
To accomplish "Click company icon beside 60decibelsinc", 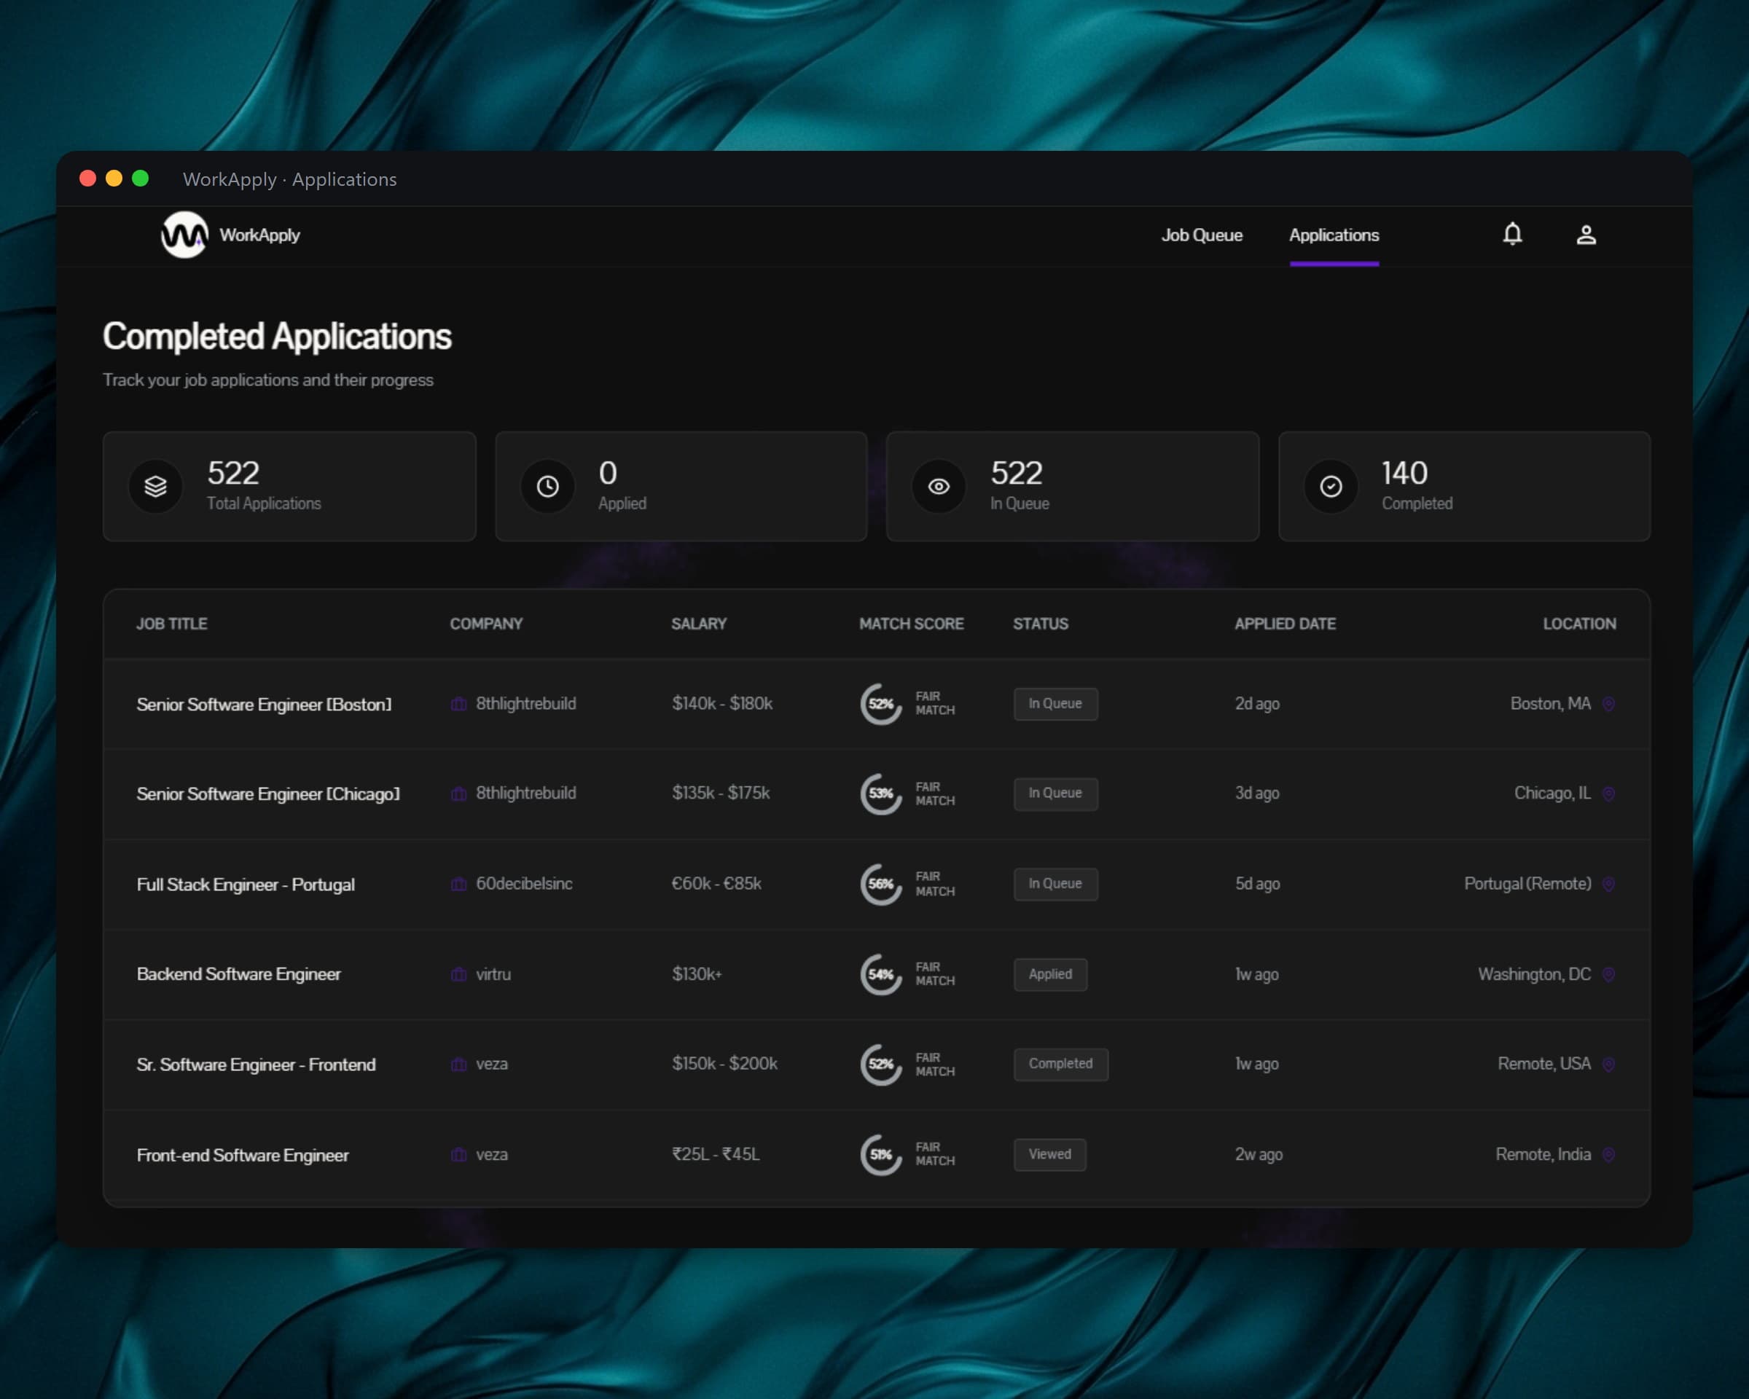I will click(458, 884).
